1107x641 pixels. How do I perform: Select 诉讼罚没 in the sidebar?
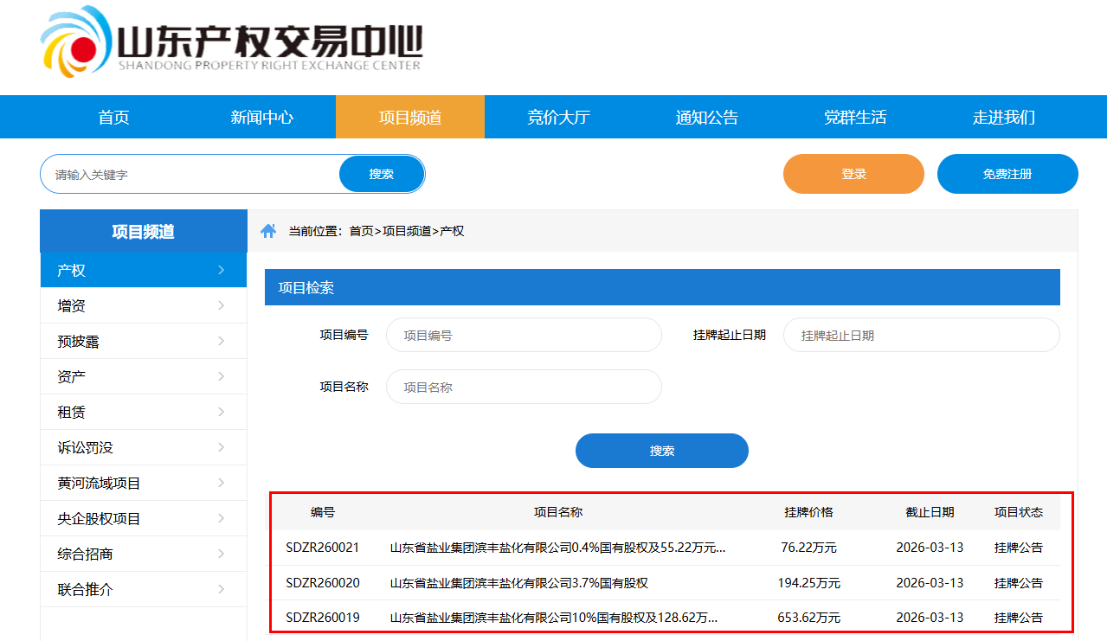click(86, 448)
